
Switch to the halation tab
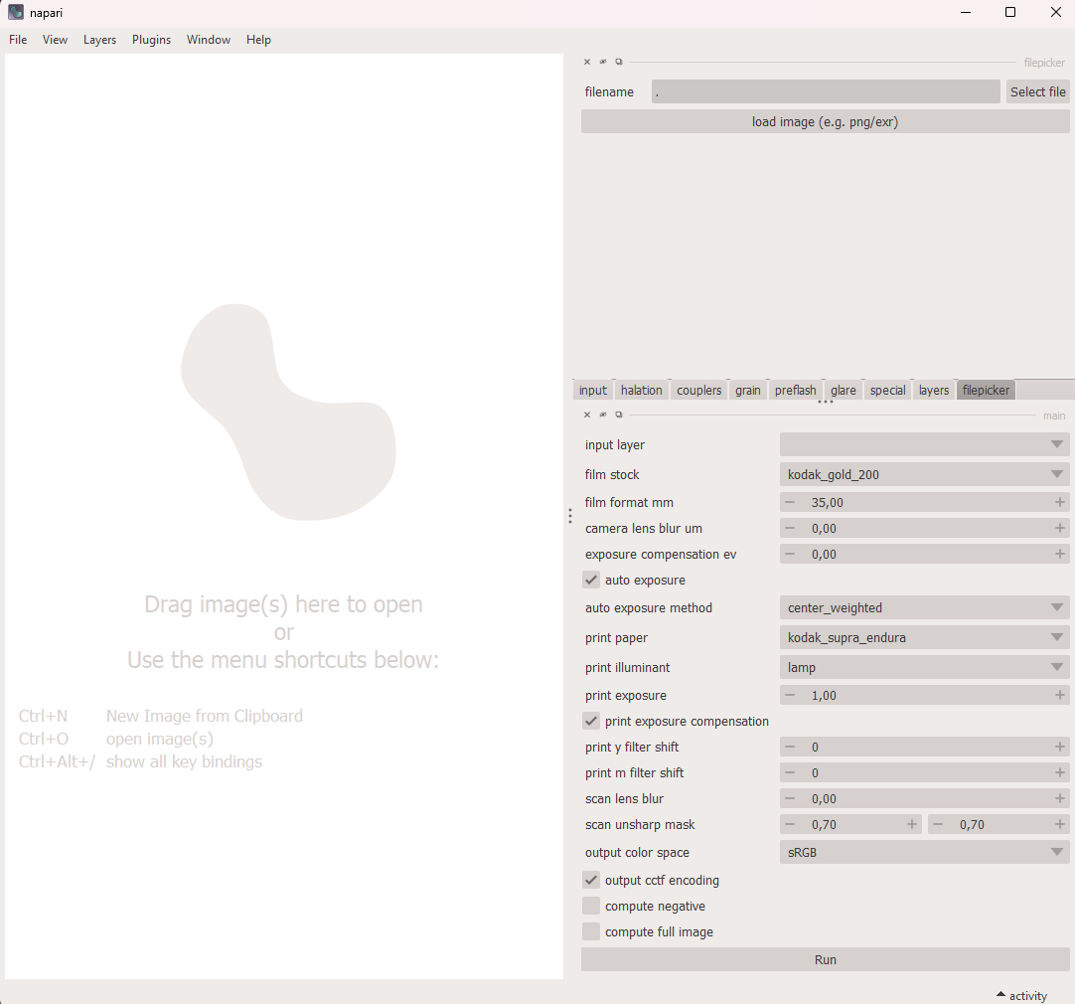(641, 391)
